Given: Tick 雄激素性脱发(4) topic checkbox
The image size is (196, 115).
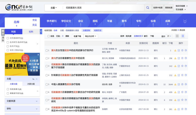Looking at the screenshot, I should pos(8,93).
